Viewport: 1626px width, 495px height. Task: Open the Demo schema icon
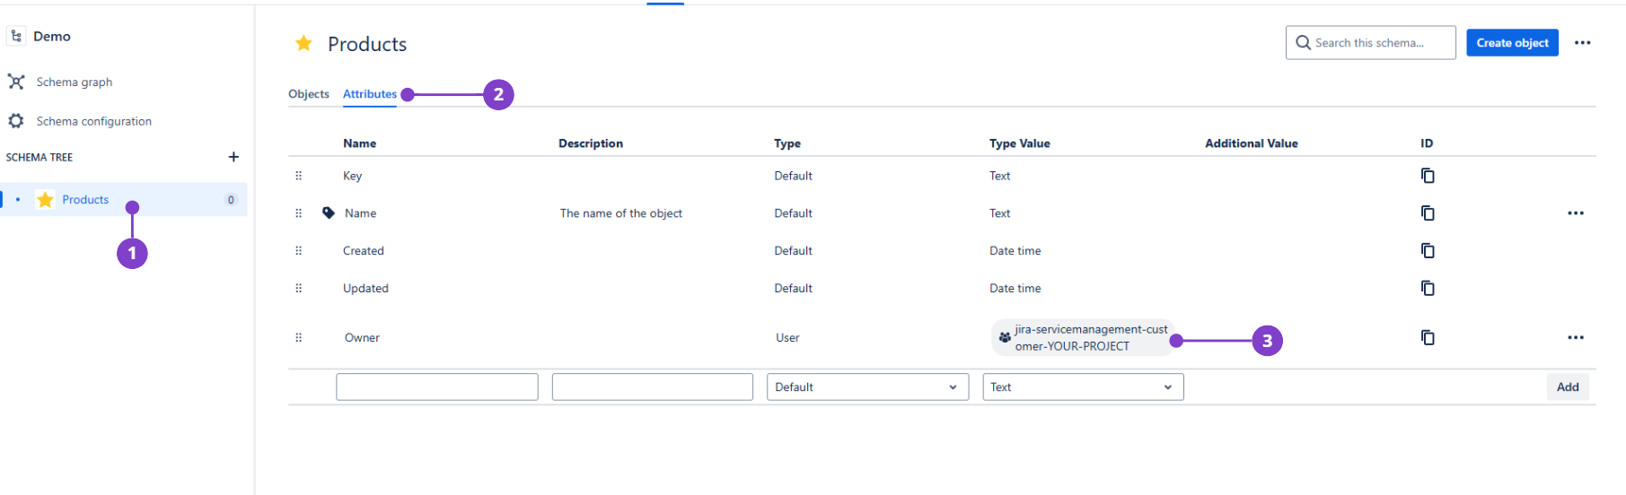[x=16, y=36]
